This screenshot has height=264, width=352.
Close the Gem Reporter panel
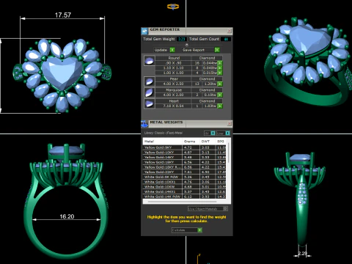point(230,31)
